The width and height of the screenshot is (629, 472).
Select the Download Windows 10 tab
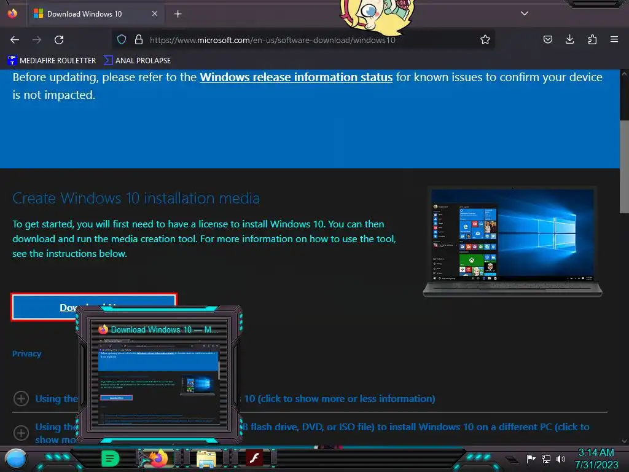point(95,14)
